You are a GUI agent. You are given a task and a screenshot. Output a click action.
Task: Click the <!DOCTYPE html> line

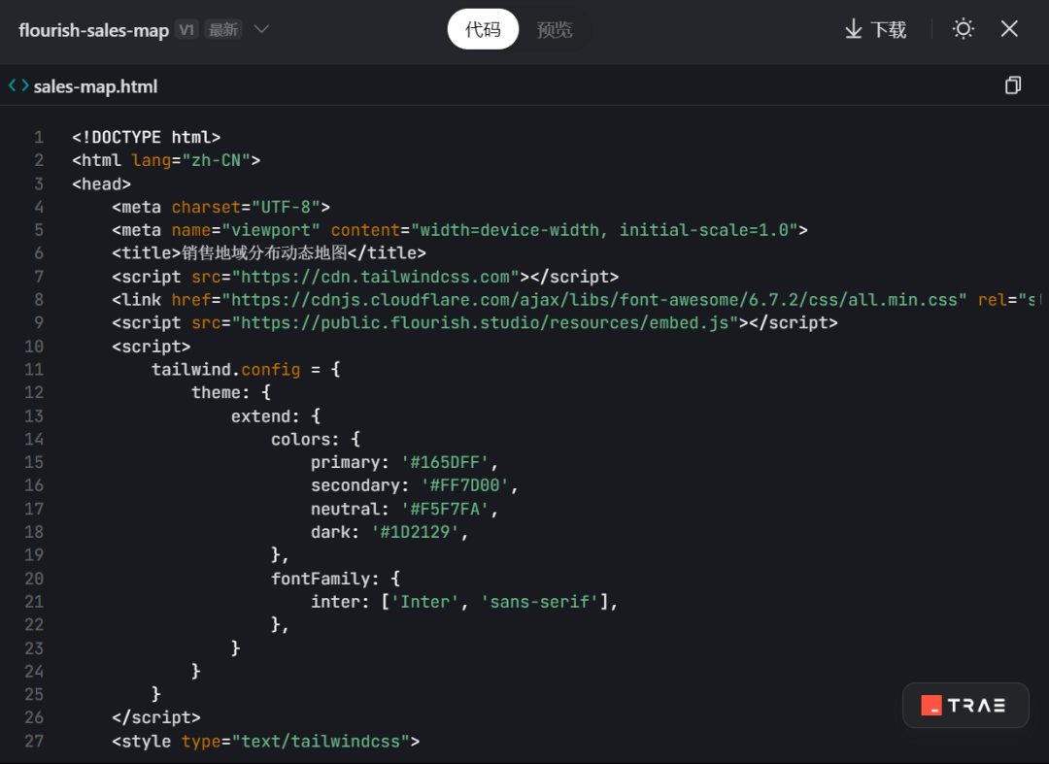tap(146, 137)
